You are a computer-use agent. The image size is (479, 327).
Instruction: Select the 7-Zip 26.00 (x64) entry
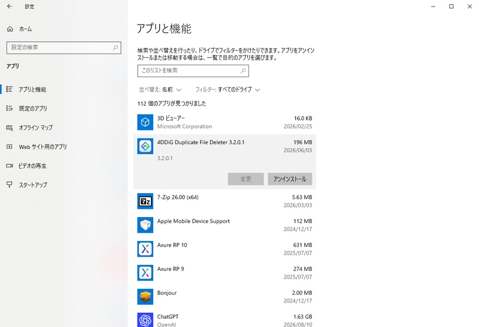(225, 201)
